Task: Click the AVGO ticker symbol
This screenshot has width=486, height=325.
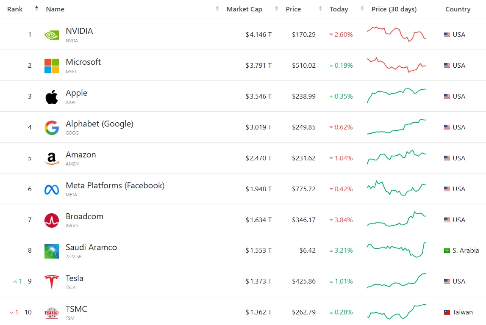Action: [x=72, y=226]
